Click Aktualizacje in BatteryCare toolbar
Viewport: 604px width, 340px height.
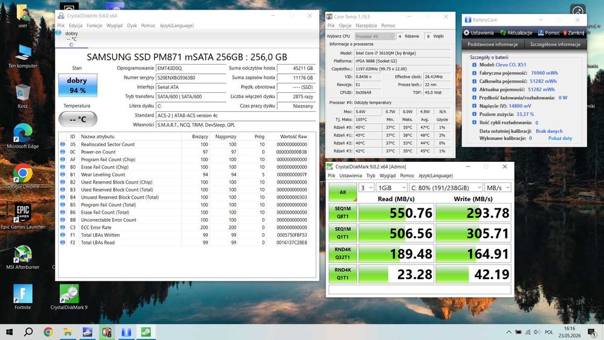click(516, 33)
